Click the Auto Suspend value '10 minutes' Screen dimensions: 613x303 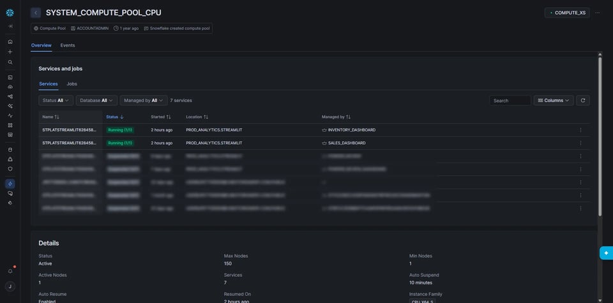[421, 283]
